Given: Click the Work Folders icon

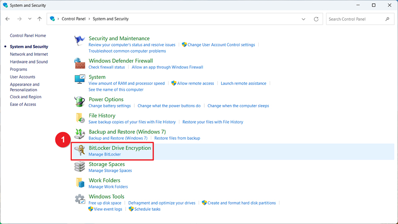Looking at the screenshot, I should pos(80,183).
